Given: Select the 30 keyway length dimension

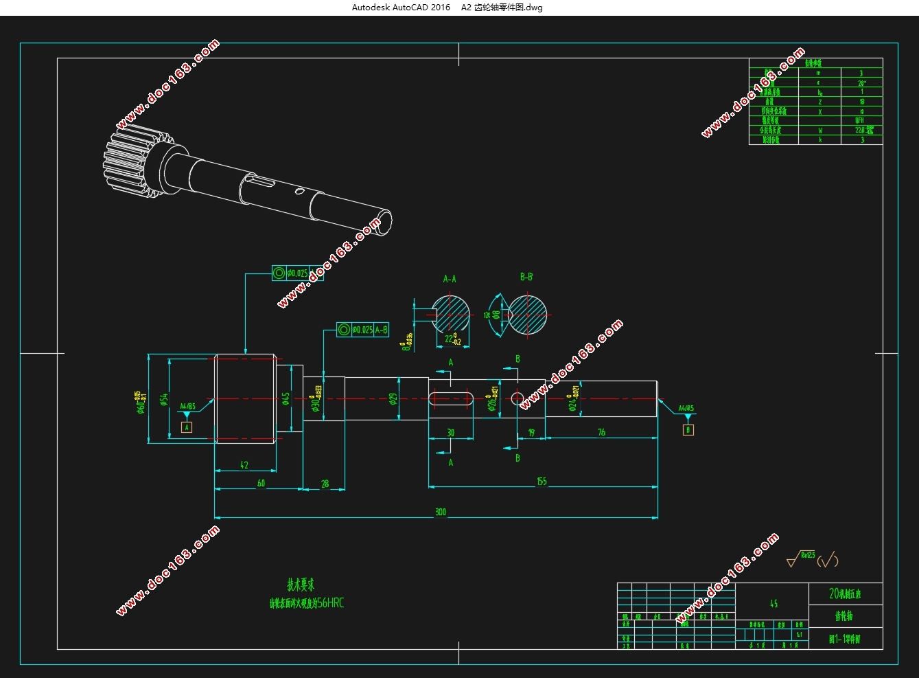Looking at the screenshot, I should click(450, 433).
